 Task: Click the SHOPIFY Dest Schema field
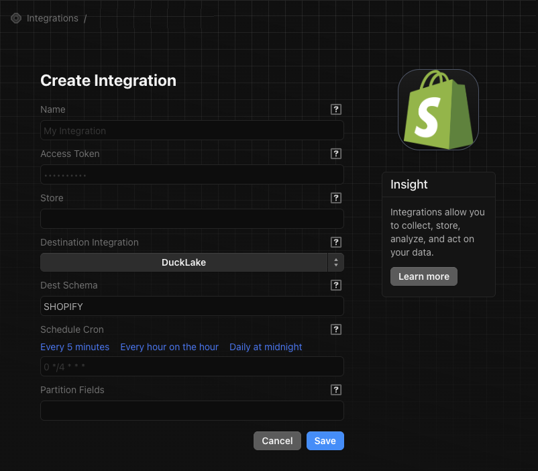(192, 306)
